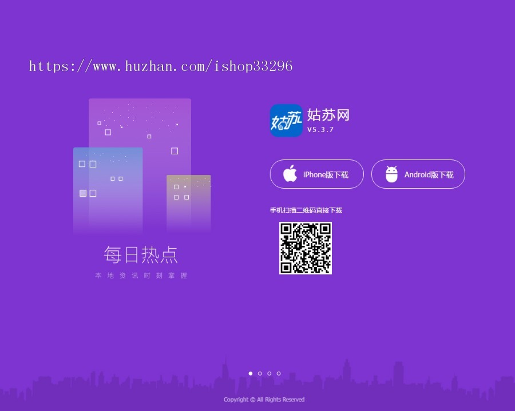Screen dimensions: 515x411
Task: Click the V5.3.7 version label
Action: pyautogui.click(x=320, y=130)
